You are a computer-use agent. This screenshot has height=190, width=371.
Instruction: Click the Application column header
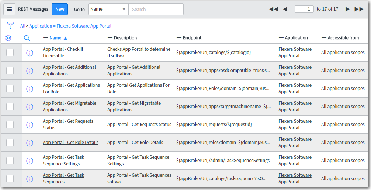tap(296, 38)
